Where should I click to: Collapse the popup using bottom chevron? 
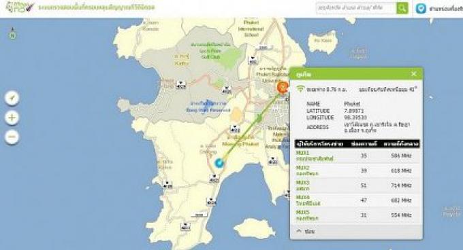299,231
